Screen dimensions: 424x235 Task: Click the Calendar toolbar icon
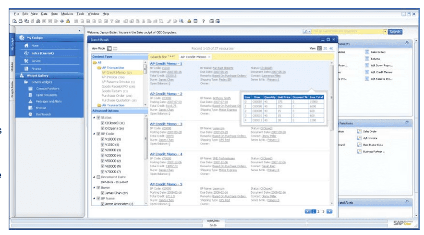pyautogui.click(x=195, y=21)
